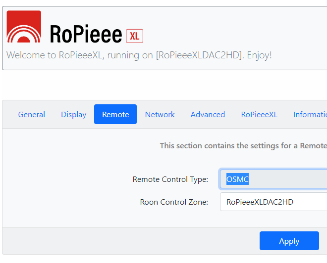Click the 'Welcome to RoPieeeXL' greeting words
Viewport: 327px width, 263px height.
[x=54, y=55]
